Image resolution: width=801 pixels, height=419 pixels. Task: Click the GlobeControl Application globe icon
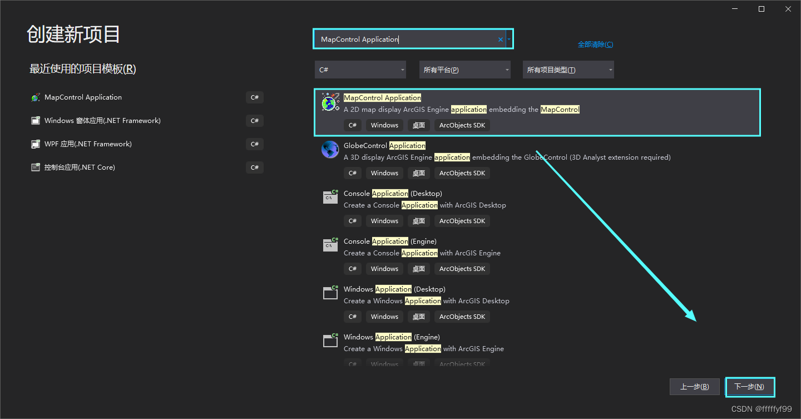(330, 150)
